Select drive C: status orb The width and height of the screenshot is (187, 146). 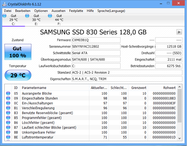tap(4, 16)
